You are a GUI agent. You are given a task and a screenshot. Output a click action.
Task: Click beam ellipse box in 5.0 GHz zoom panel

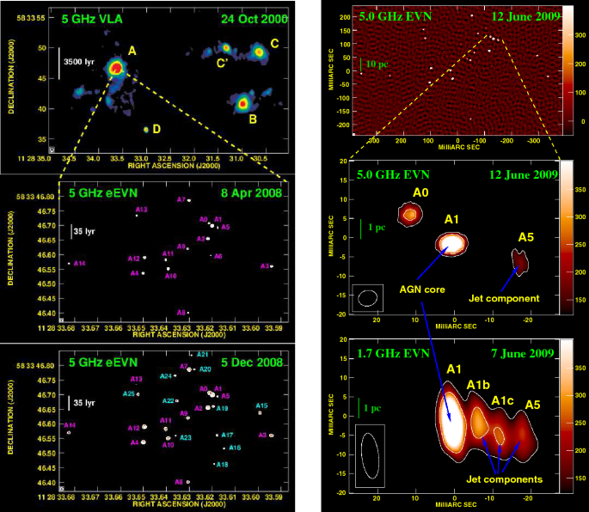coord(368,298)
